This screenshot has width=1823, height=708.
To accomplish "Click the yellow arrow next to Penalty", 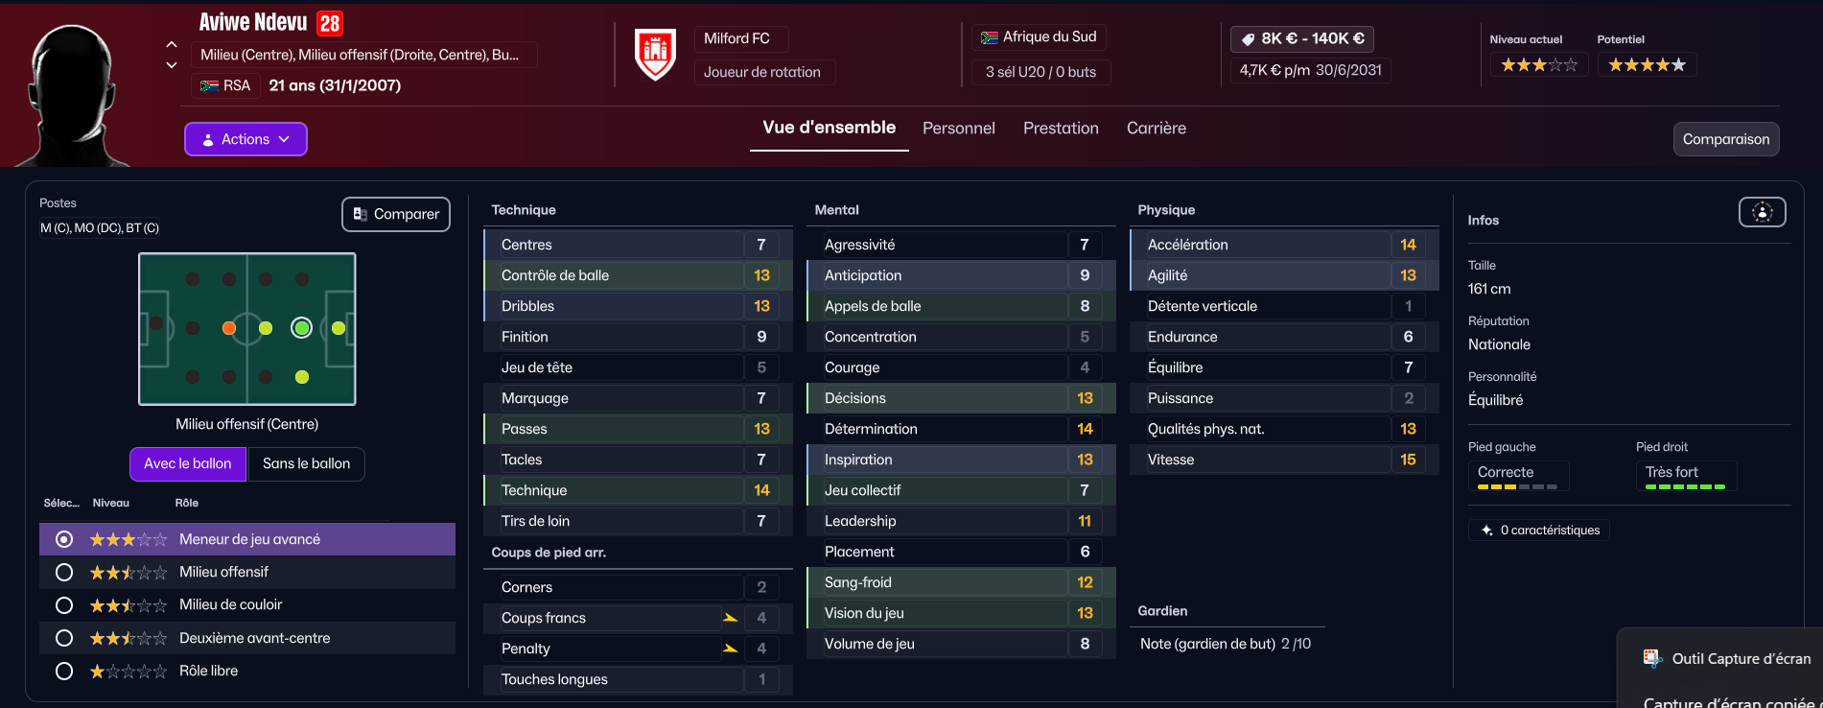I will (731, 649).
